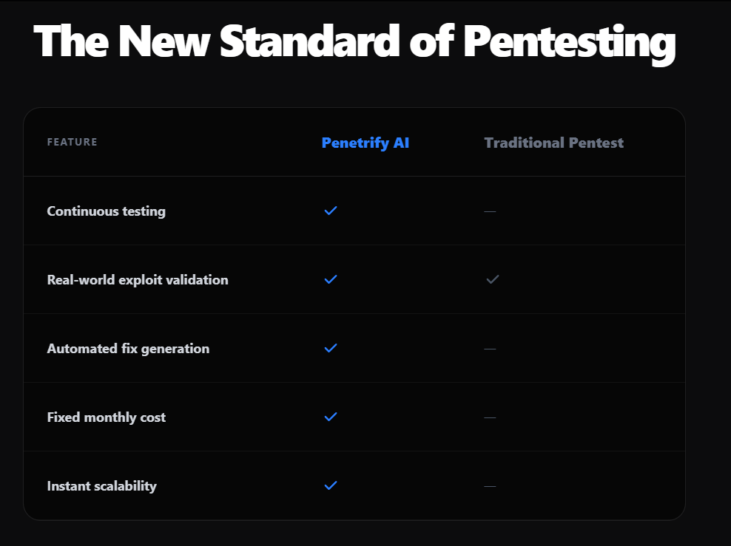Click the Real-world exploit validation label
The image size is (731, 546).
point(138,279)
